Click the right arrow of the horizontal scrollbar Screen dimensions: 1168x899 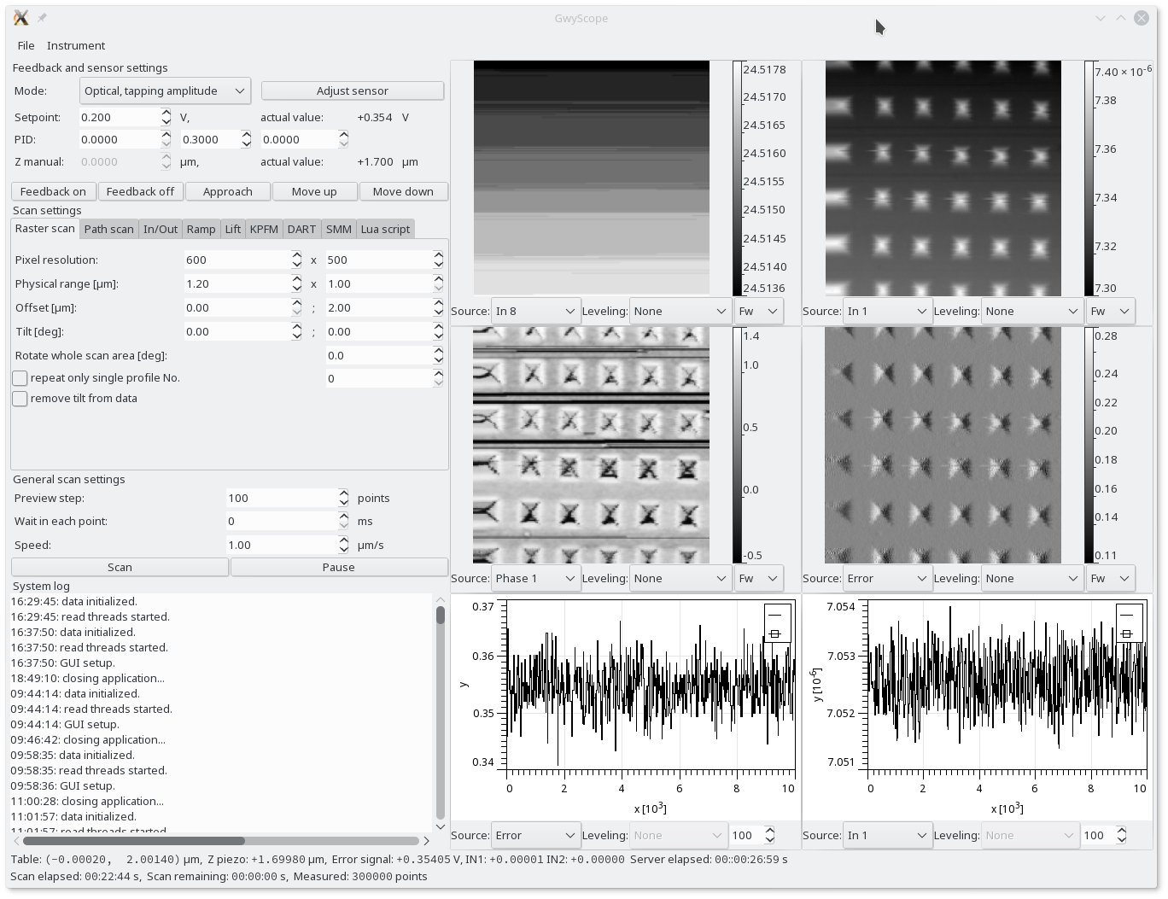pyautogui.click(x=426, y=840)
